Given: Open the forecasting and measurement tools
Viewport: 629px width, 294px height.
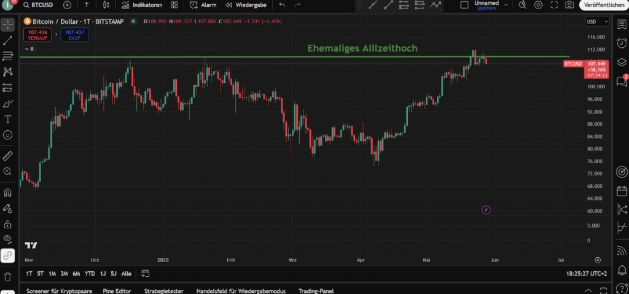Looking at the screenshot, I should pyautogui.click(x=7, y=87).
